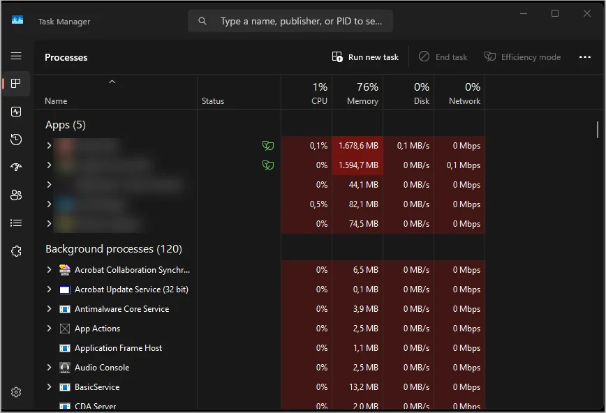This screenshot has width=606, height=413.
Task: Open the Performance page from sidebar
Action: (16, 112)
